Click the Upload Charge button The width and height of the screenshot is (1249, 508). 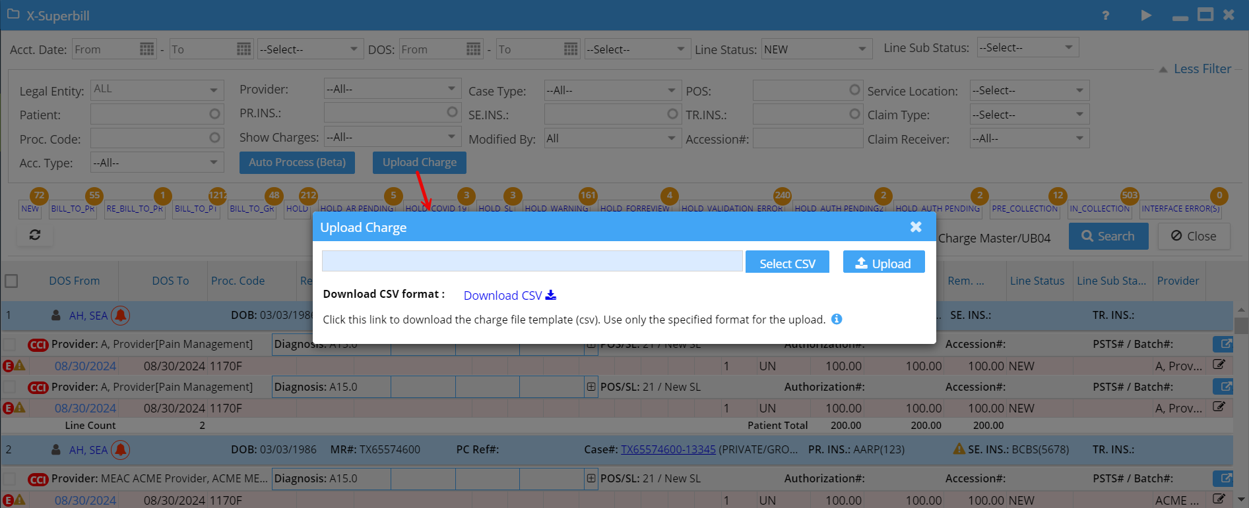[x=420, y=162]
